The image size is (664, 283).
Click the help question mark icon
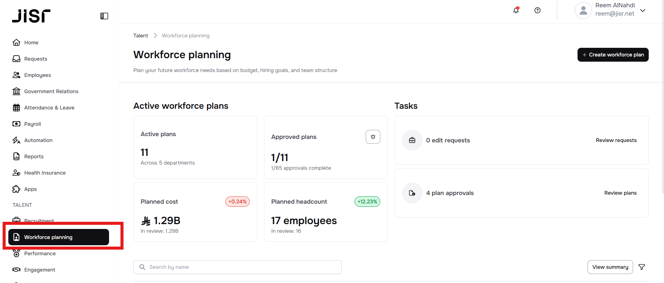[x=537, y=10]
